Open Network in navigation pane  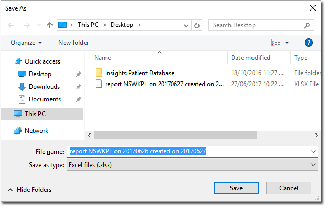(36, 131)
